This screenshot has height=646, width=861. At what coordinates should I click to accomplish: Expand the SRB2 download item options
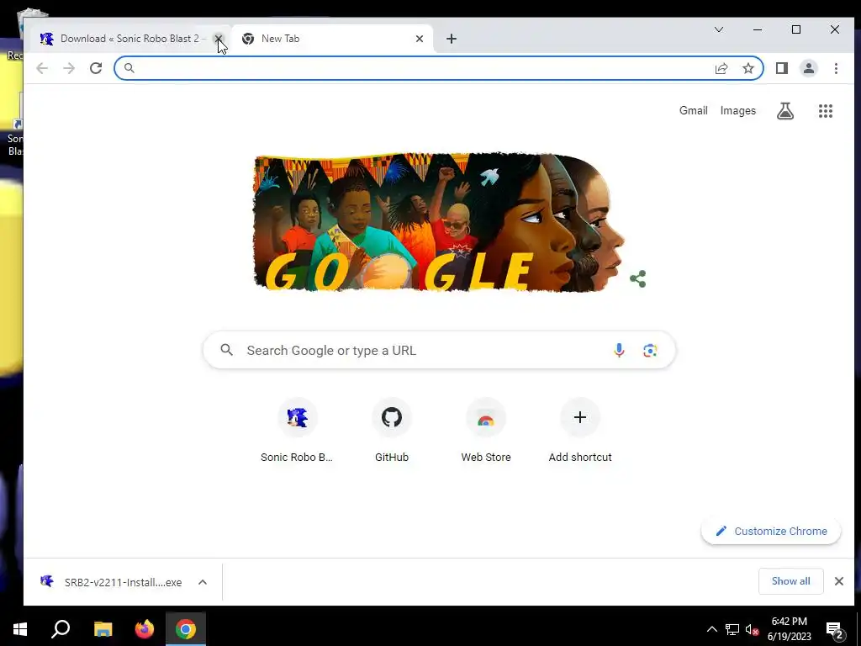pos(203,582)
